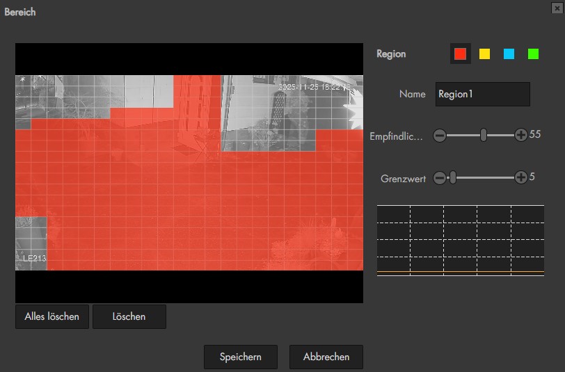Raise Grenzwert using the plus icon
This screenshot has width=565, height=372.
pyautogui.click(x=520, y=178)
